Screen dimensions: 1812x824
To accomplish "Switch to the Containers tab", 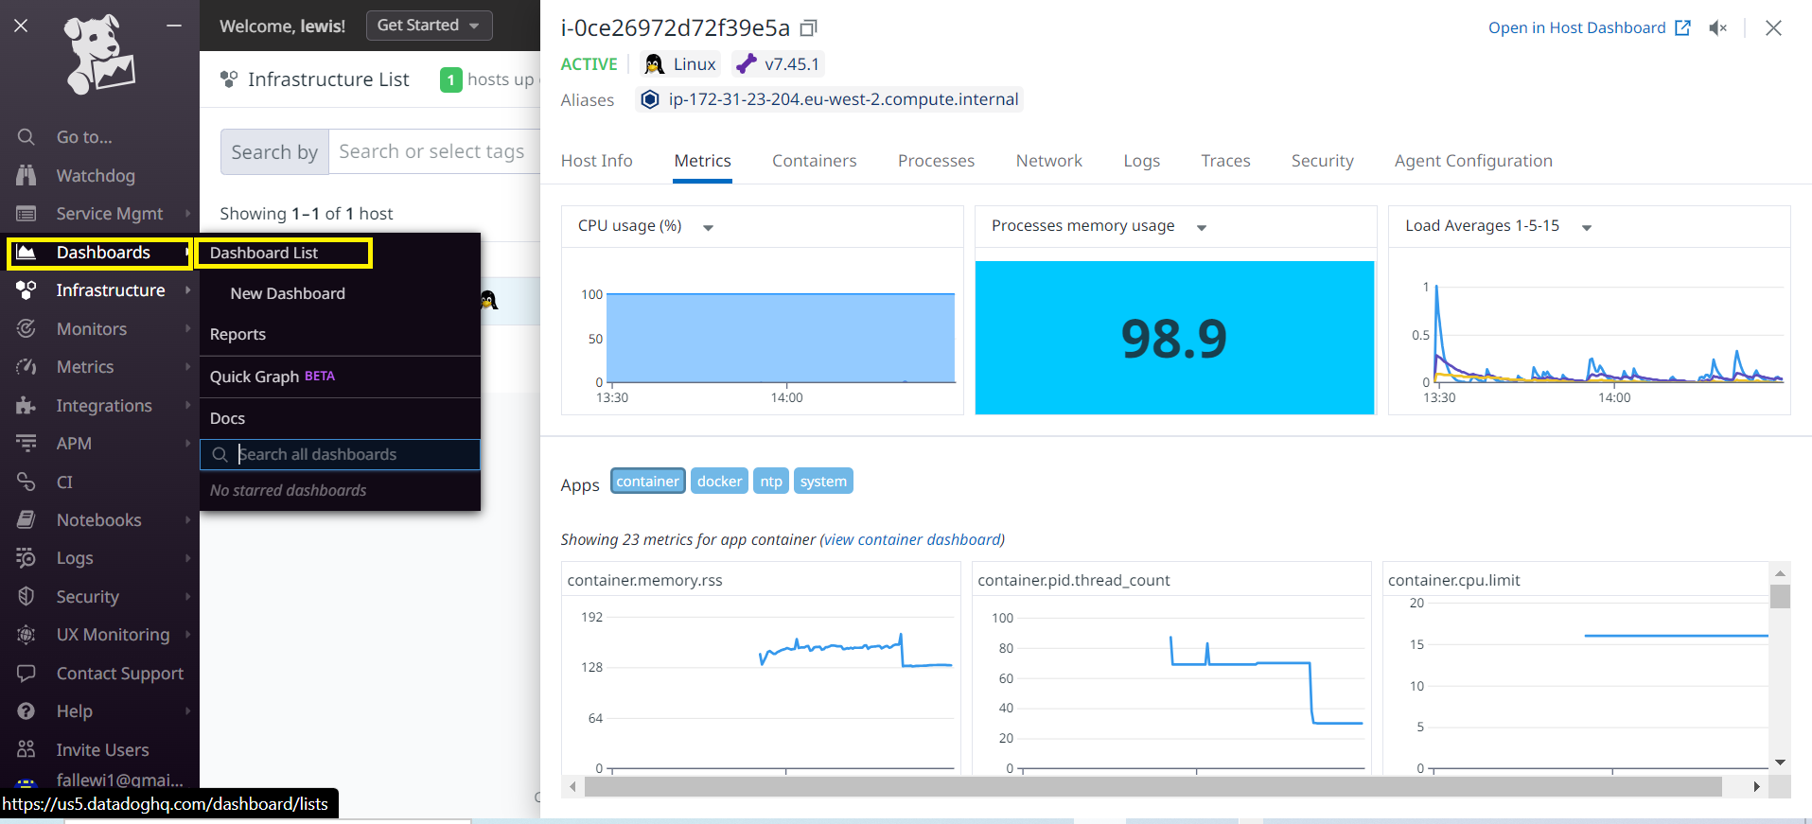I will tap(814, 161).
